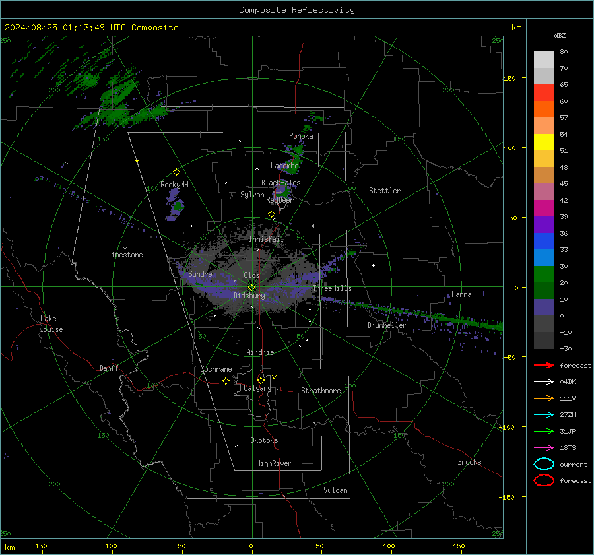Click the Lake Louise label

tap(51, 324)
